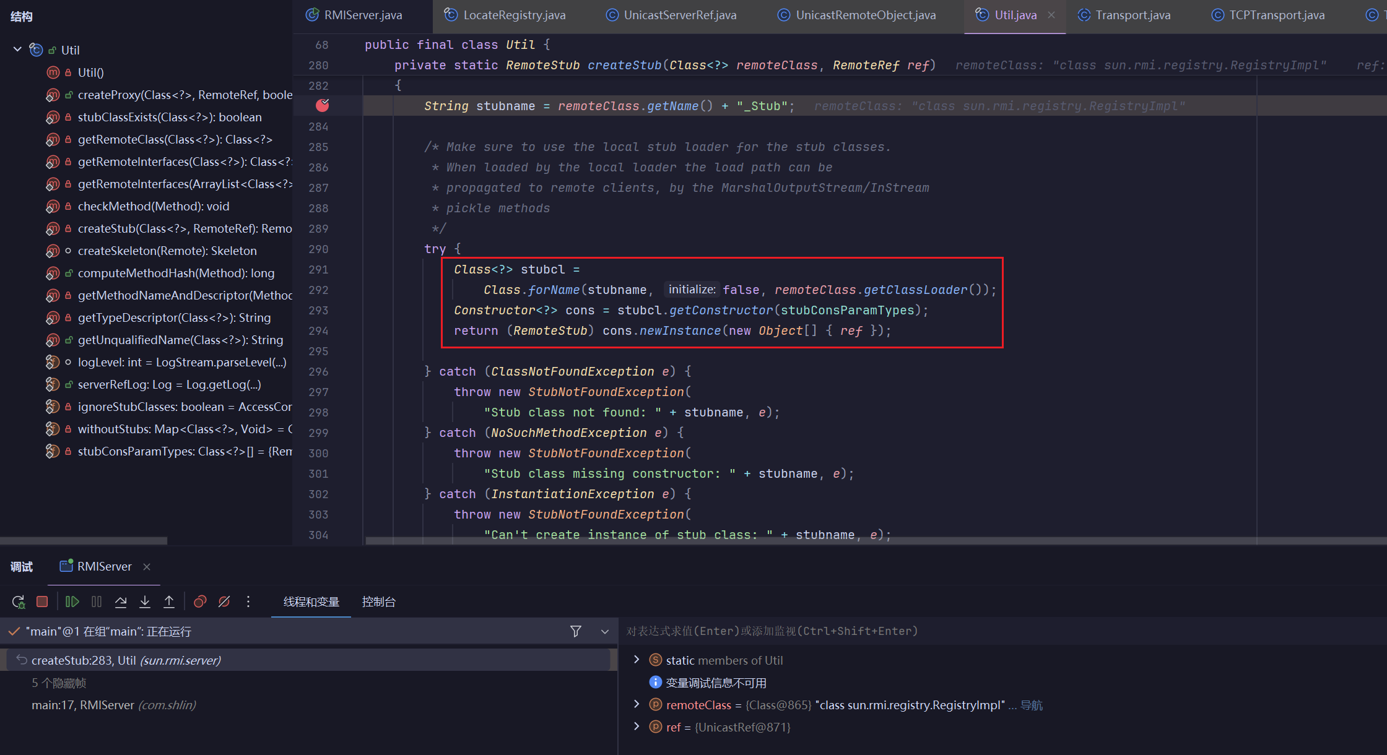1387x755 pixels.
Task: Click the Step Over icon
Action: click(x=121, y=602)
